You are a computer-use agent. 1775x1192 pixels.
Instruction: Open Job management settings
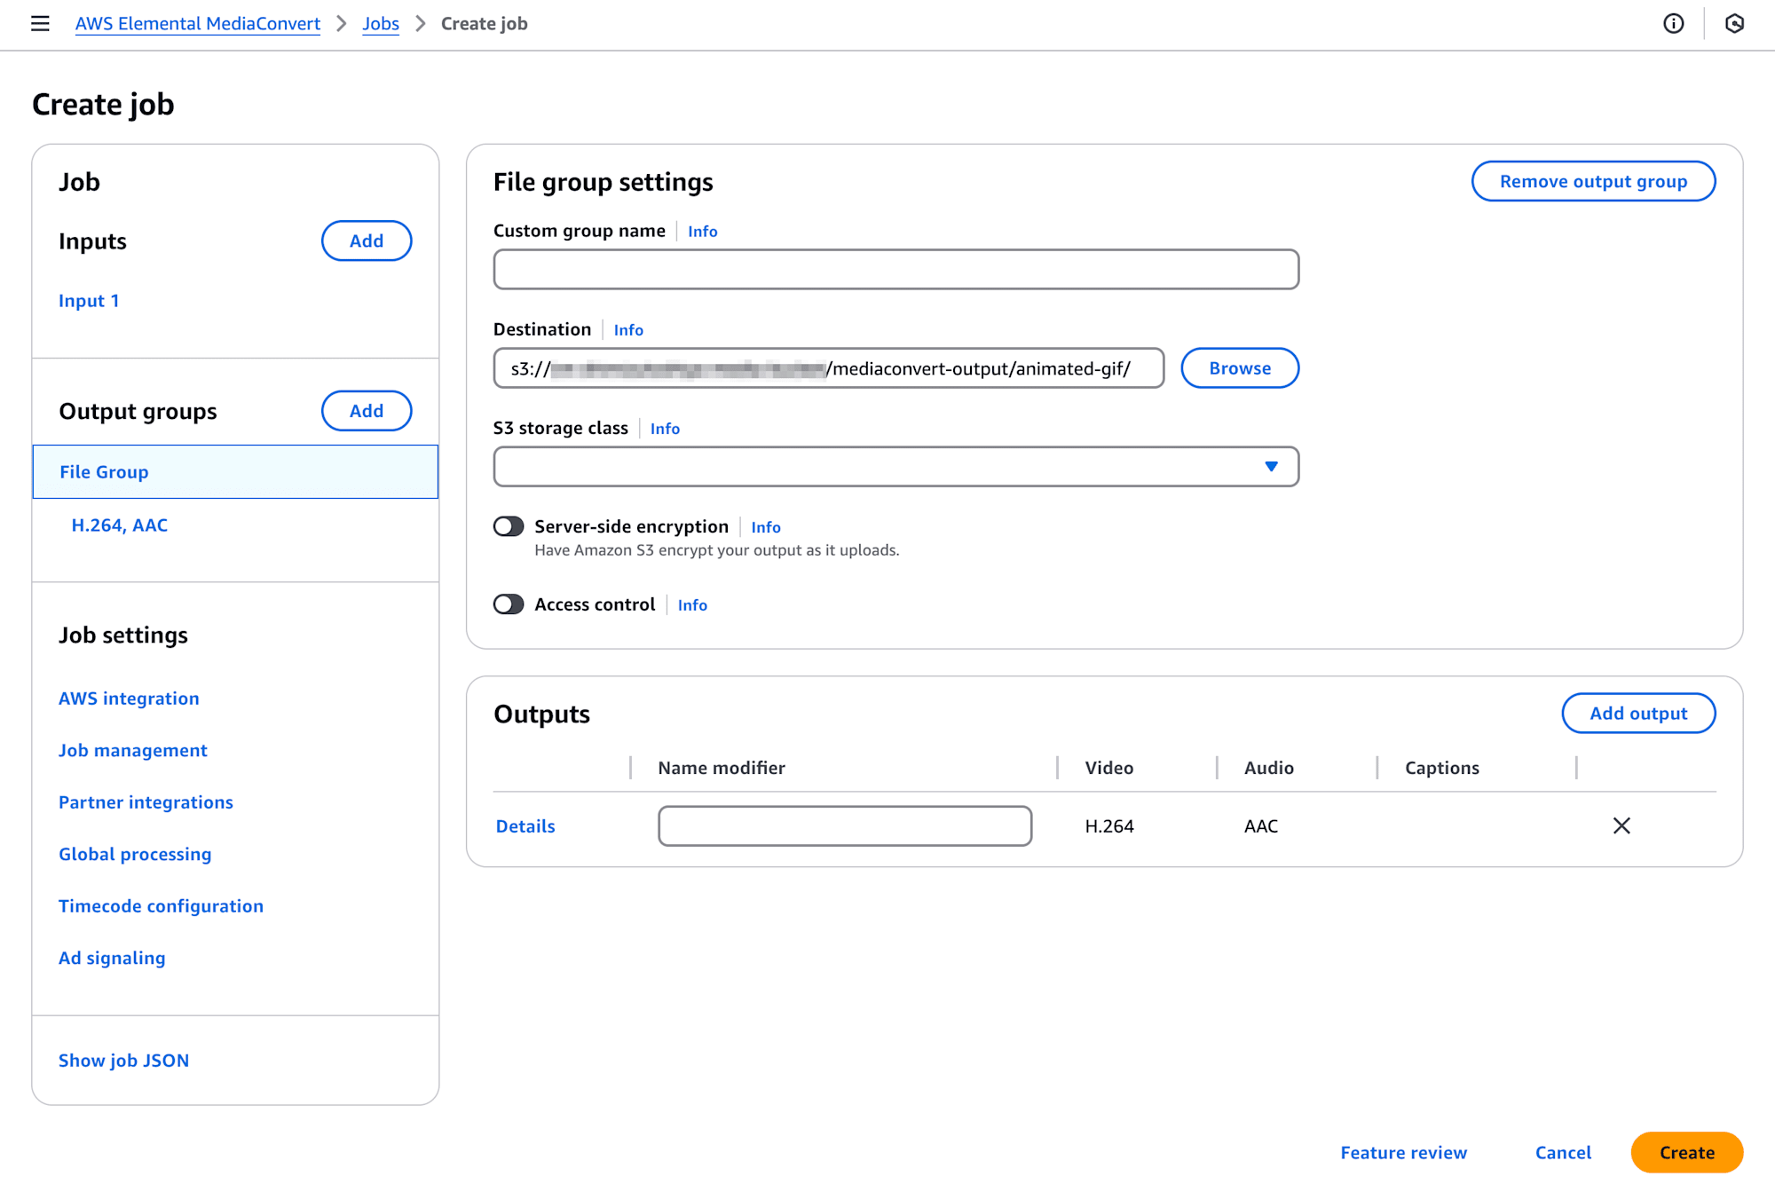pyautogui.click(x=133, y=750)
